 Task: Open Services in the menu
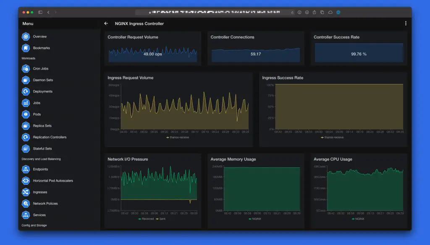(x=39, y=215)
